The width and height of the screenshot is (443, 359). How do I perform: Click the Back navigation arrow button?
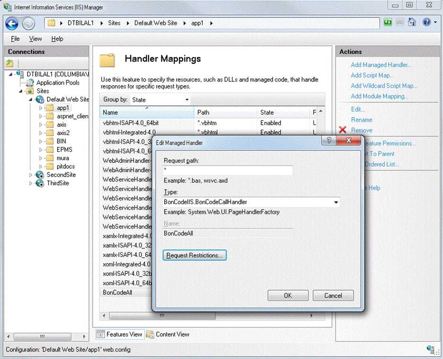click(12, 23)
